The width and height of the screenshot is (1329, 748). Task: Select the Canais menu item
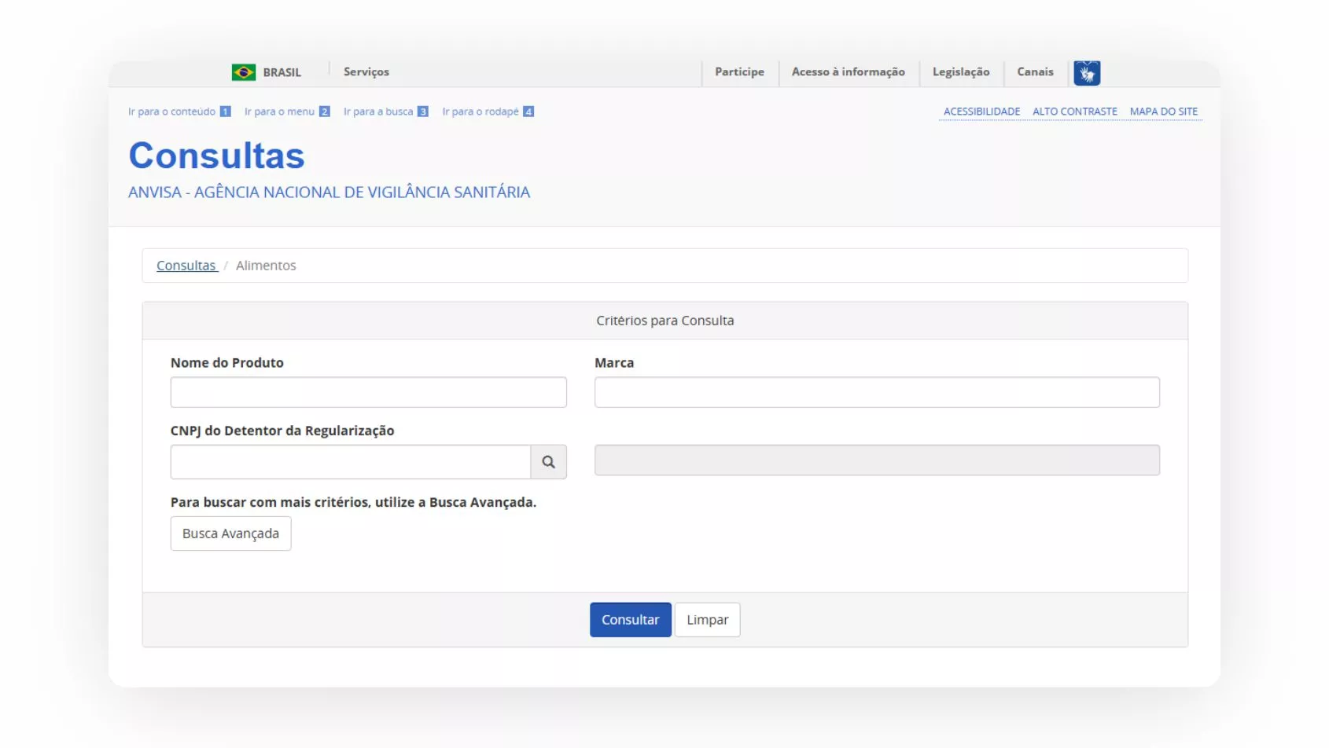pos(1035,71)
